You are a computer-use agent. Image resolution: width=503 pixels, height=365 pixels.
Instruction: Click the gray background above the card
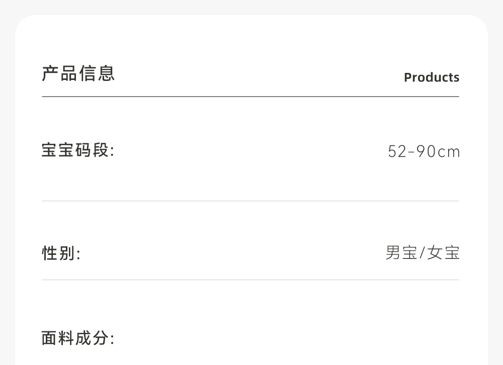click(x=251, y=7)
